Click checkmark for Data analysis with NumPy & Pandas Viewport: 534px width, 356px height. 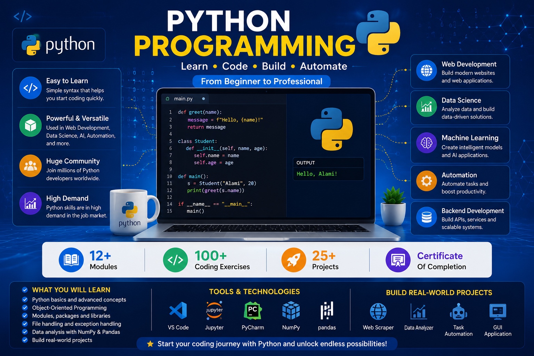[25, 332]
